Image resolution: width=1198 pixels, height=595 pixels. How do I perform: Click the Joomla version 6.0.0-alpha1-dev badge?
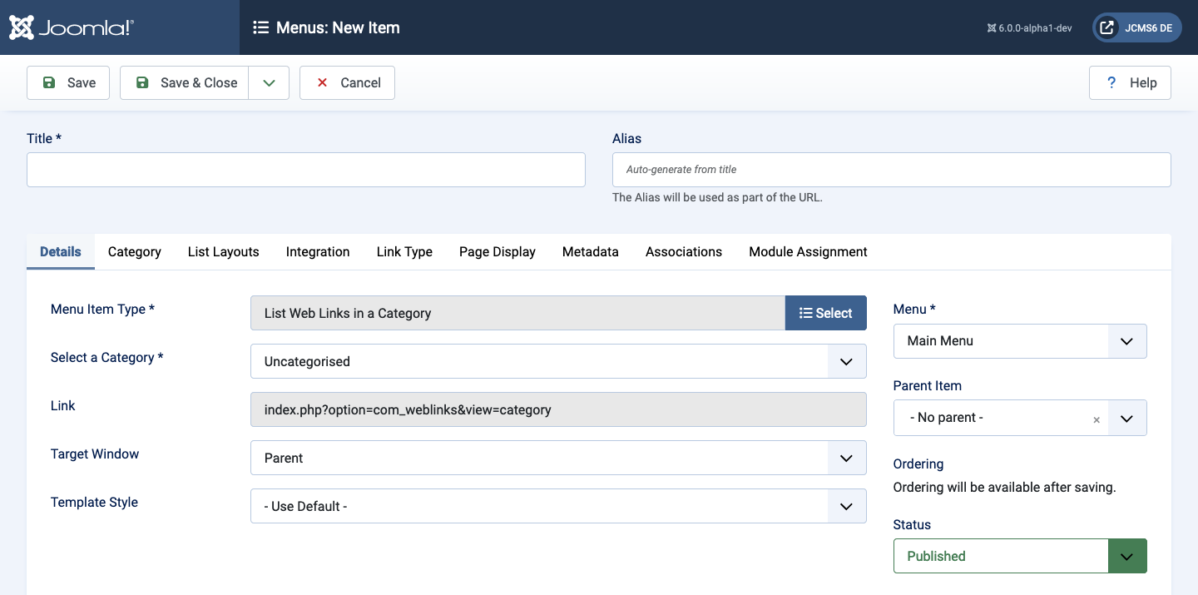(1029, 27)
